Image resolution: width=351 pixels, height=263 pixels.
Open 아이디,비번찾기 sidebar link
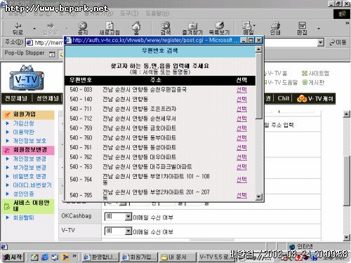[32, 185]
